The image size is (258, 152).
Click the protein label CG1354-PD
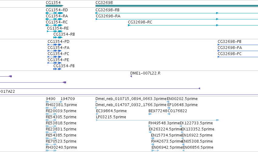pos(59,42)
